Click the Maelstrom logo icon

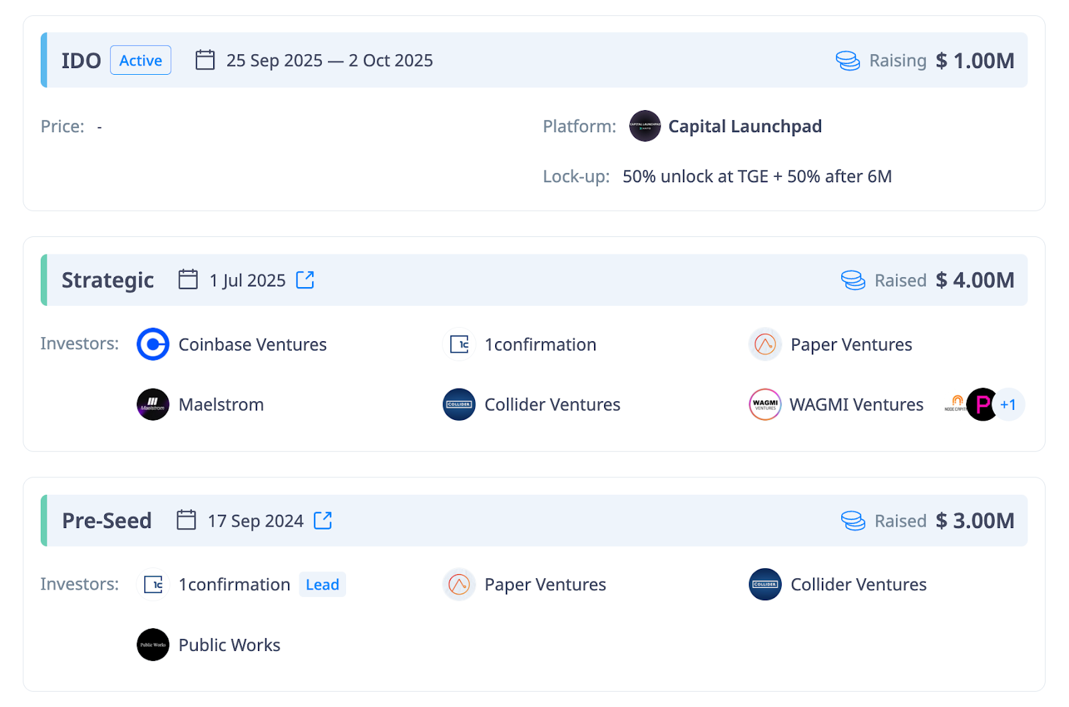click(153, 405)
